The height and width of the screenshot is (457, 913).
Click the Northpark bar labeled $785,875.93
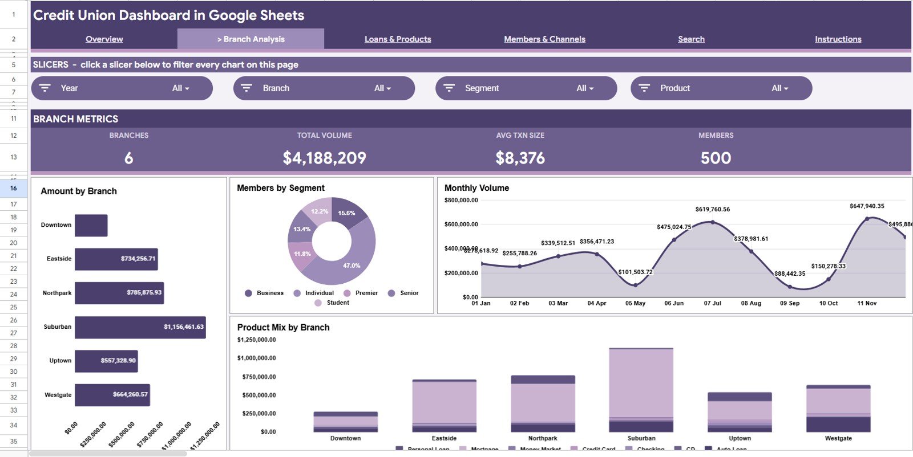[119, 293]
